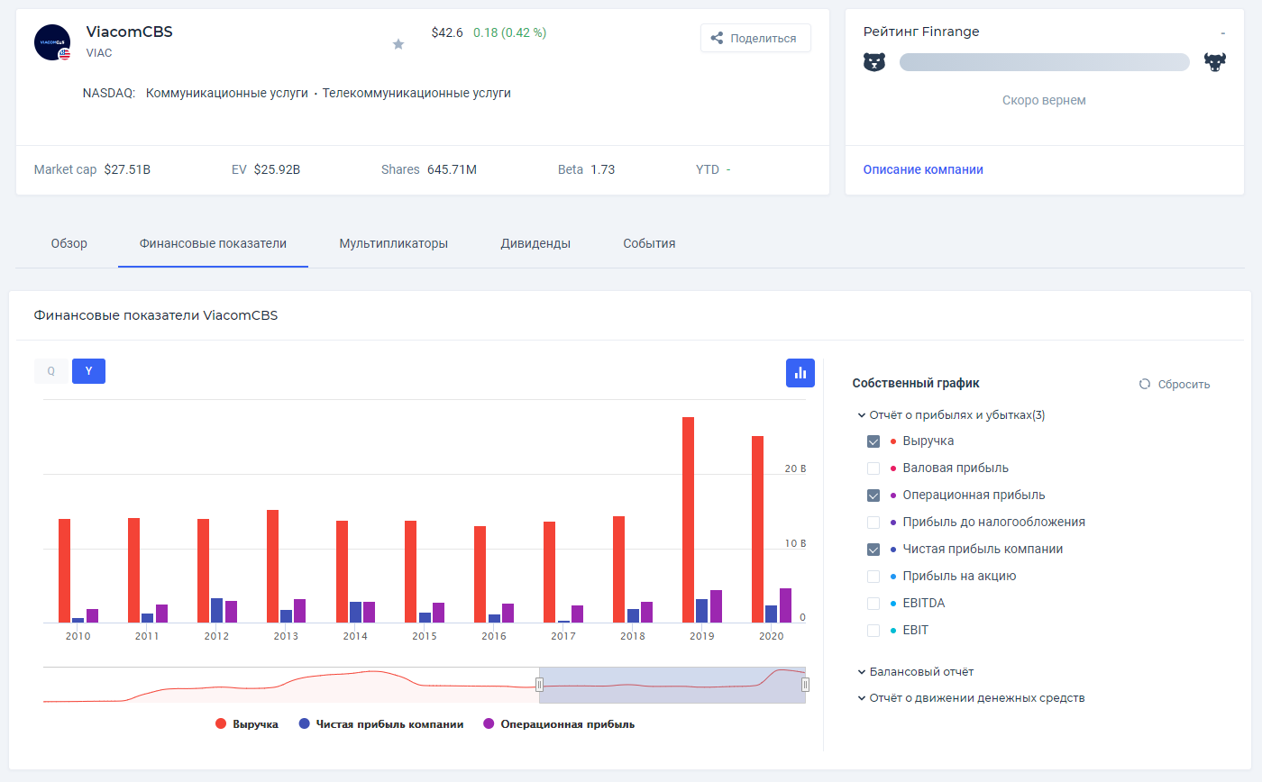Toggle Операционная прибыль legend marker below chart
Viewport: 1262px width, 782px height.
click(489, 724)
